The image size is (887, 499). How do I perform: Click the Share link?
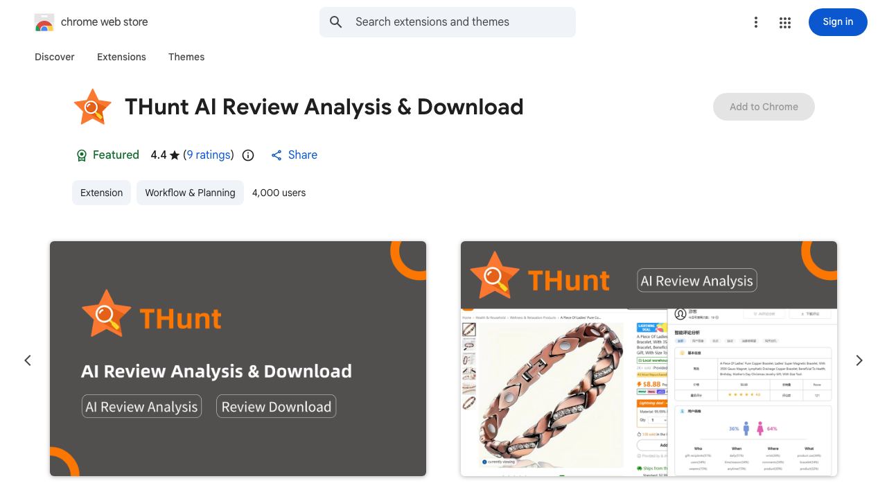coord(303,155)
